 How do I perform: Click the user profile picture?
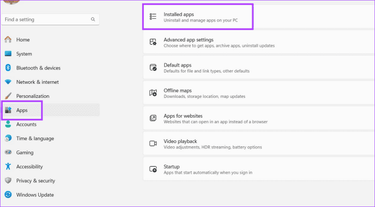coord(11,2)
